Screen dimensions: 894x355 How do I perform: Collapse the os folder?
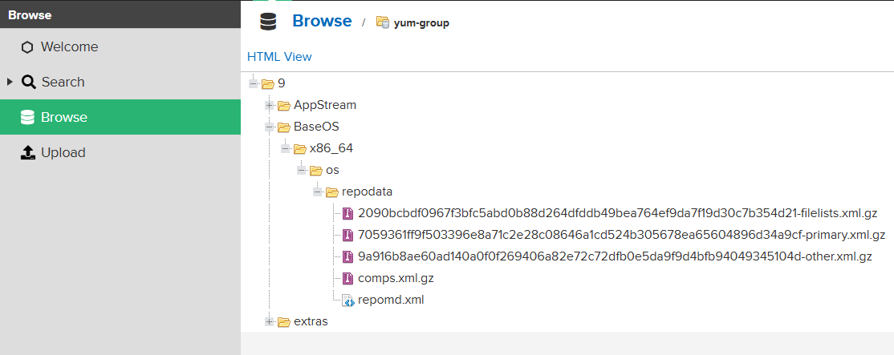click(301, 170)
